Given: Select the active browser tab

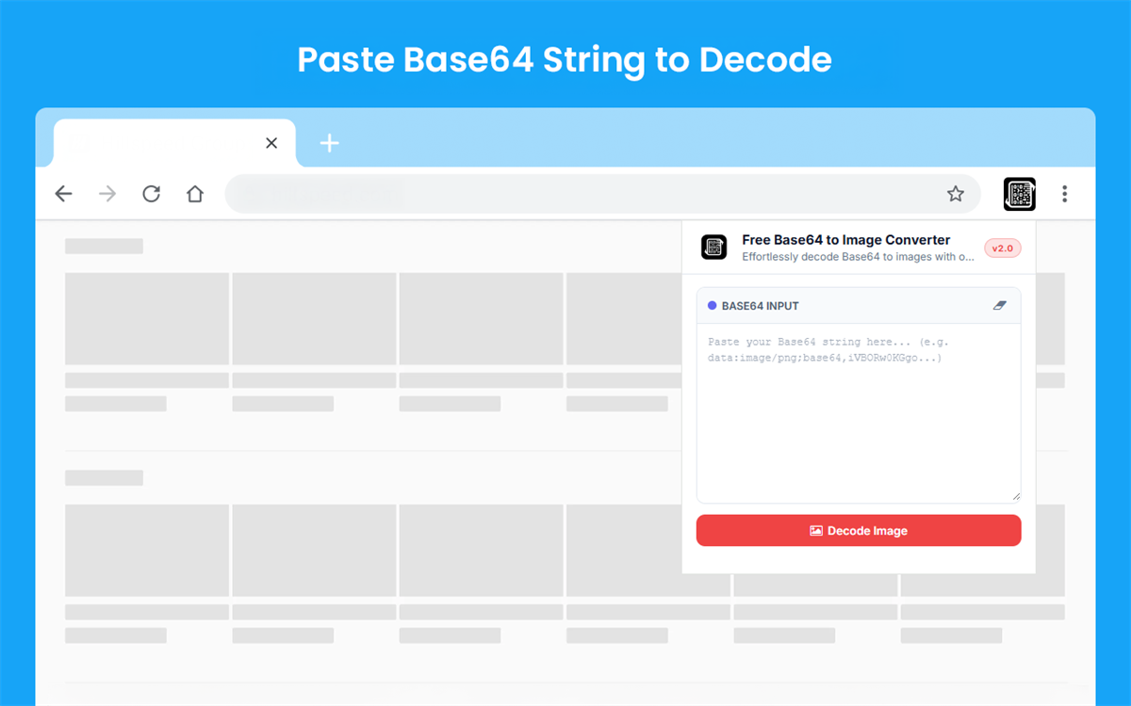Looking at the screenshot, I should click(x=174, y=143).
